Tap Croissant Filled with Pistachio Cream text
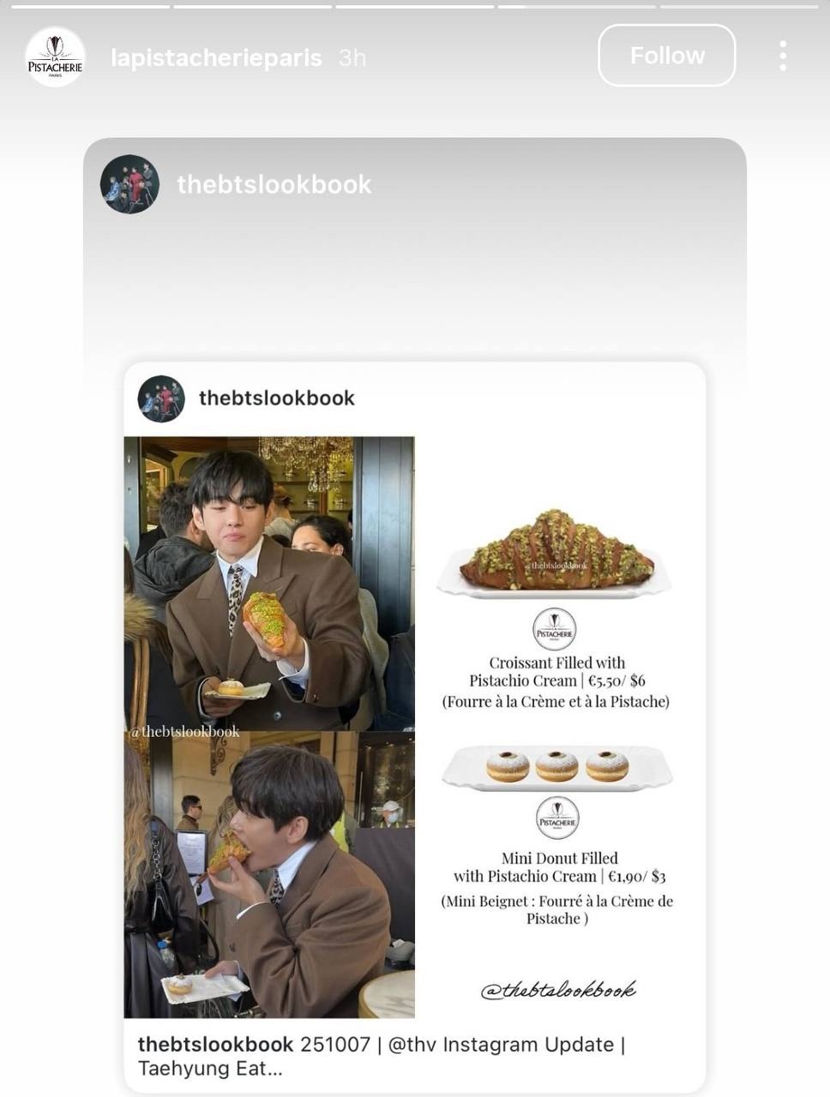Image resolution: width=830 pixels, height=1097 pixels. point(556,672)
